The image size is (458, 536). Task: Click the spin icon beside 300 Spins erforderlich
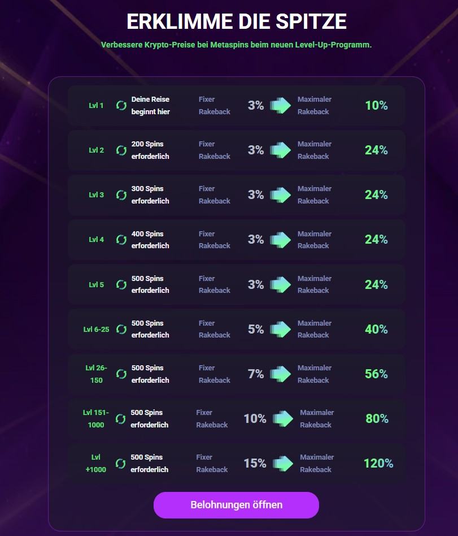(121, 194)
